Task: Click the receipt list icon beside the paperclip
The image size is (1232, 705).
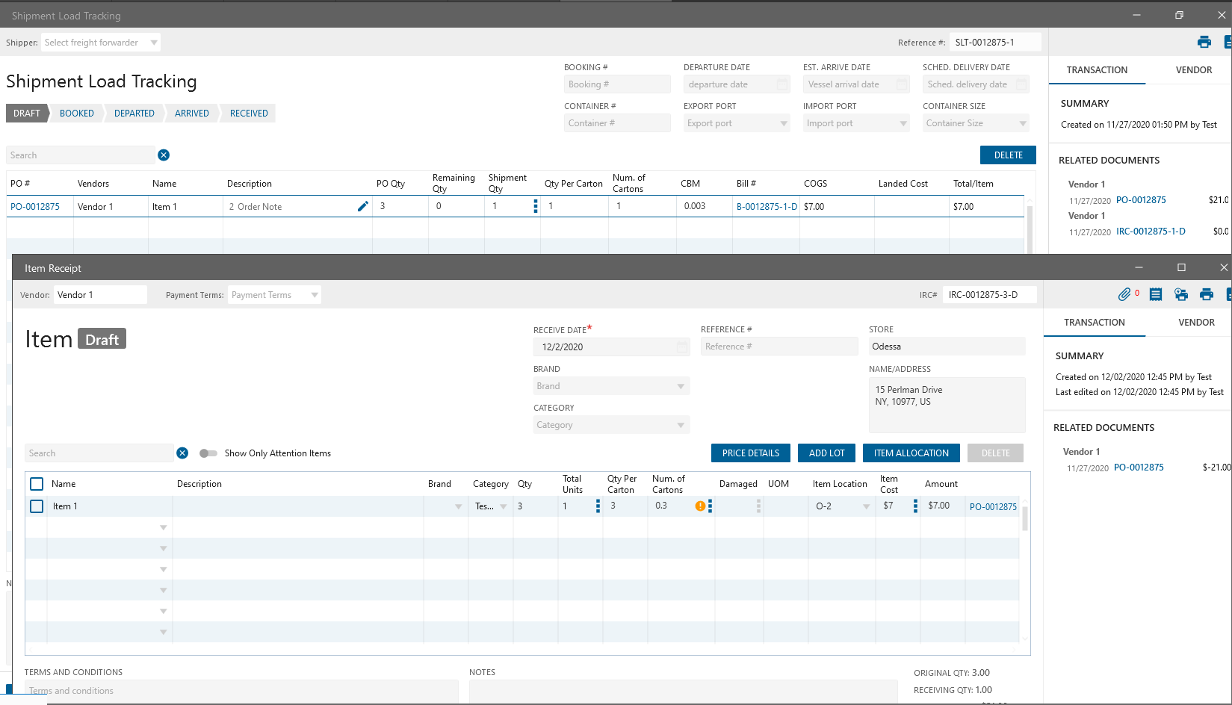Action: [1156, 294]
